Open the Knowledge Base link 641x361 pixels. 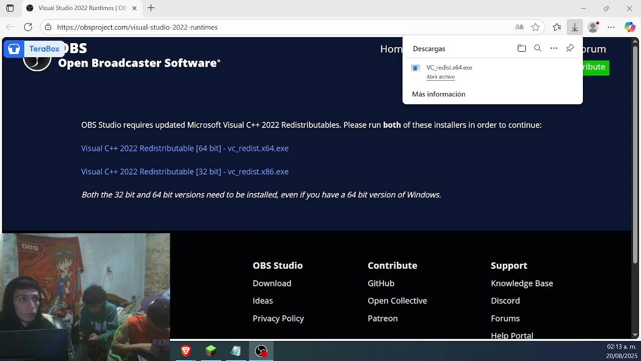pos(522,283)
